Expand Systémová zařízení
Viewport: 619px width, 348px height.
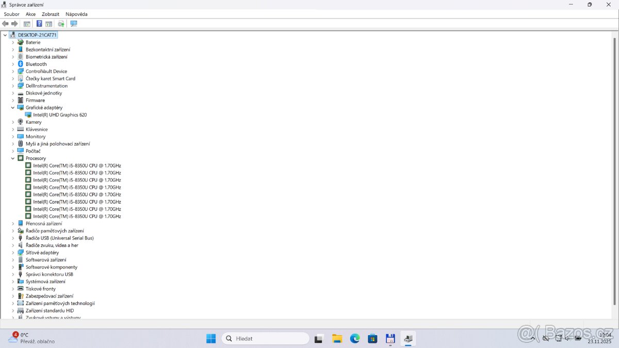coord(13,281)
